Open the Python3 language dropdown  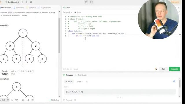pos(67,12)
